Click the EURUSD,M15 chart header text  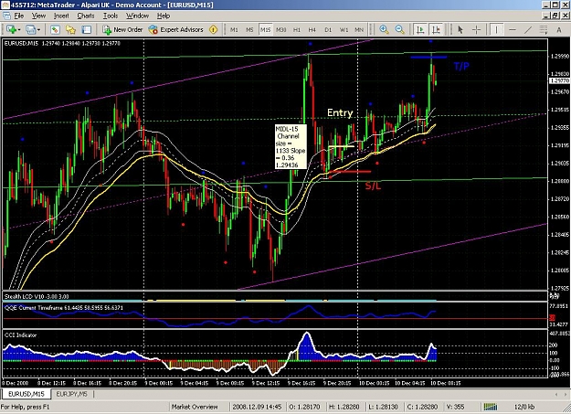click(x=62, y=43)
